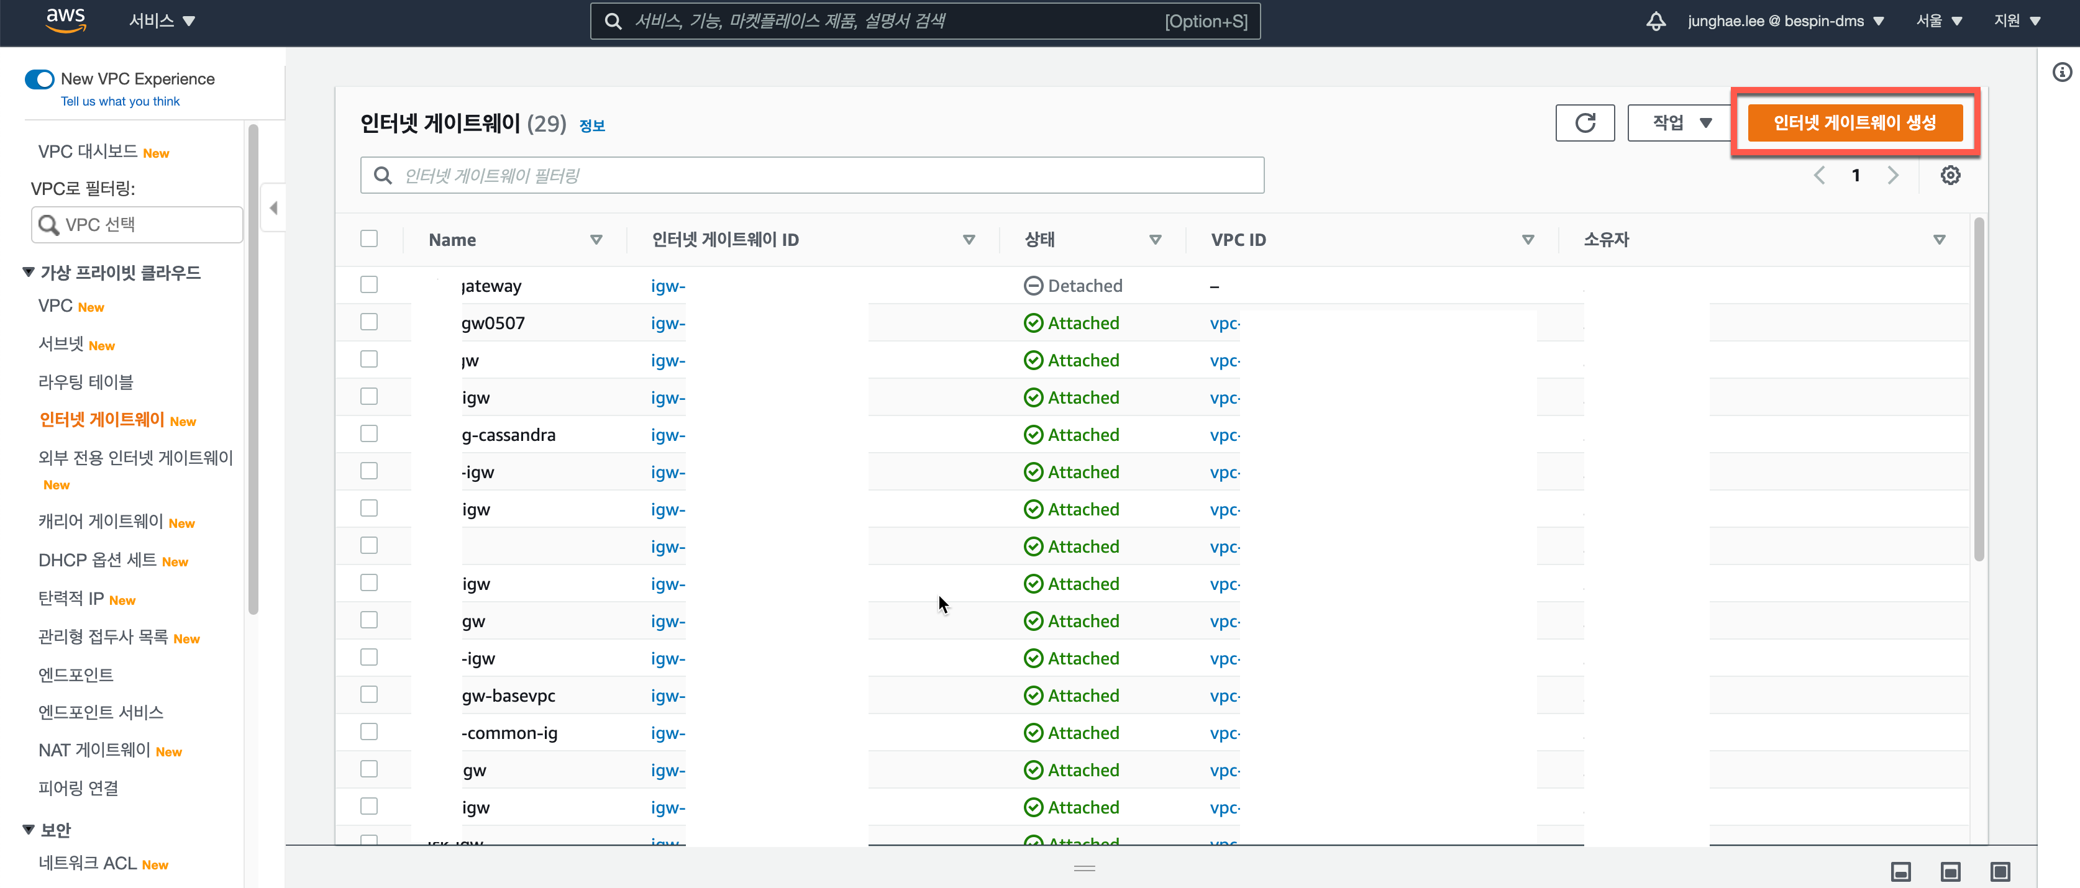Maximize the bottom split panel icon
Image resolution: width=2080 pixels, height=888 pixels.
pos(1999,871)
